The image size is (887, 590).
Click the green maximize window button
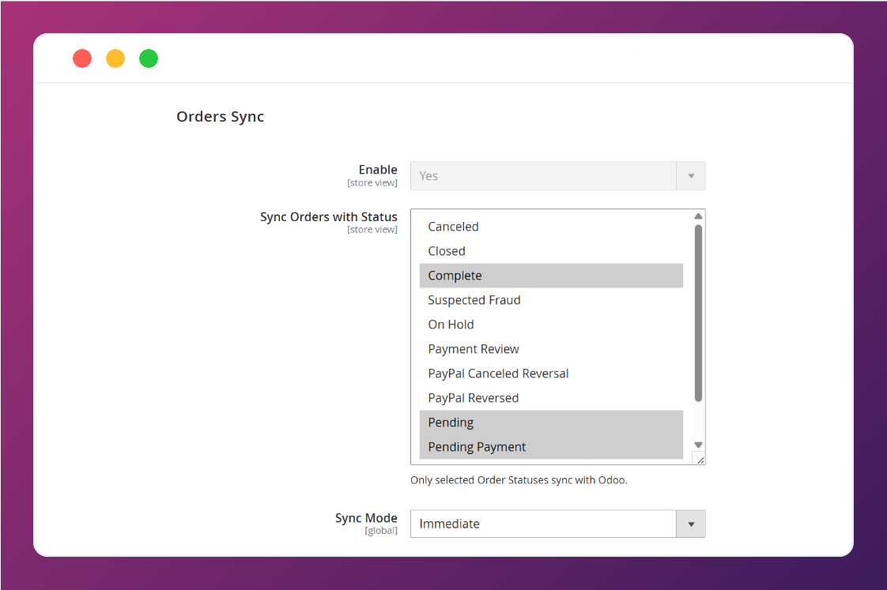(149, 58)
